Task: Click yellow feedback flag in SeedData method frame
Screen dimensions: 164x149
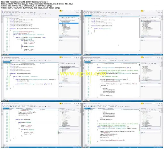Action: click(61, 104)
